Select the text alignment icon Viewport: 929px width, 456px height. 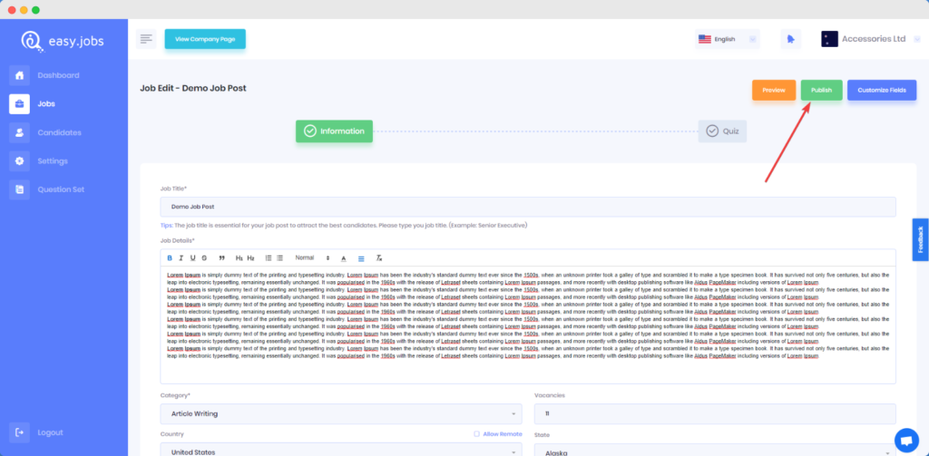361,258
